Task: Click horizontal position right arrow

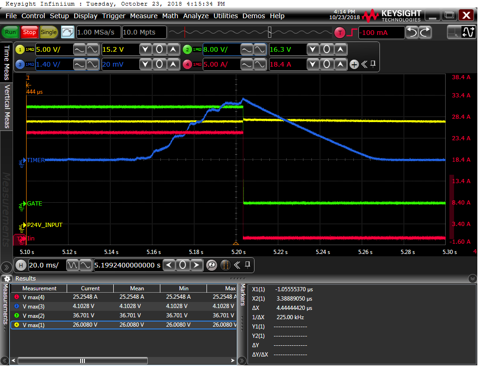Action: pos(196,265)
